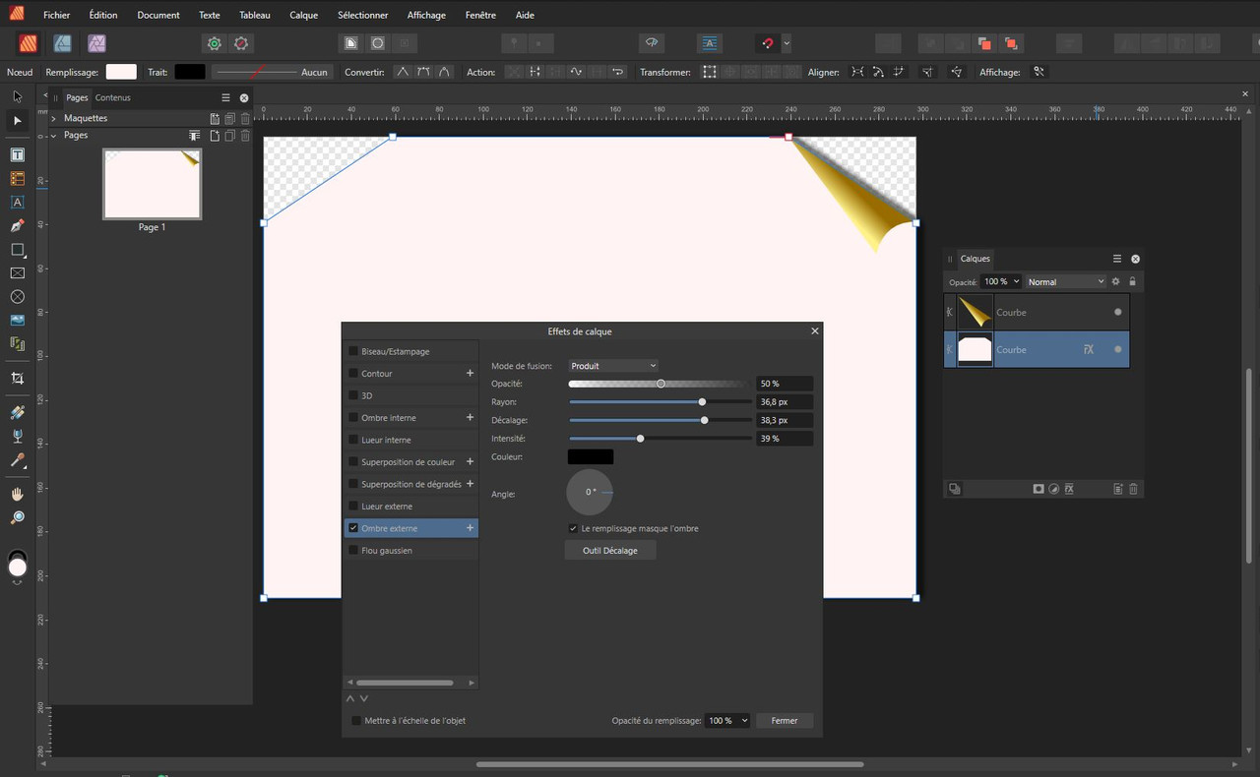The height and width of the screenshot is (777, 1260).
Task: Check Mettre à l'échelle de l'objet
Action: click(x=356, y=721)
